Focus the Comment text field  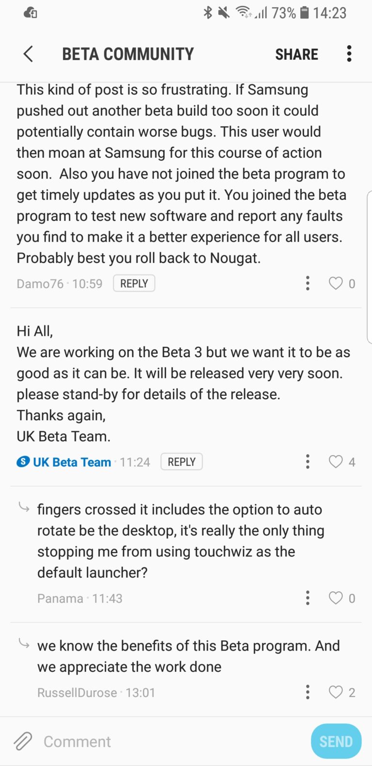pos(170,741)
